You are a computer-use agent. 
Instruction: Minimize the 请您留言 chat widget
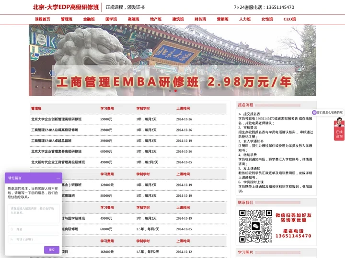[58, 178]
